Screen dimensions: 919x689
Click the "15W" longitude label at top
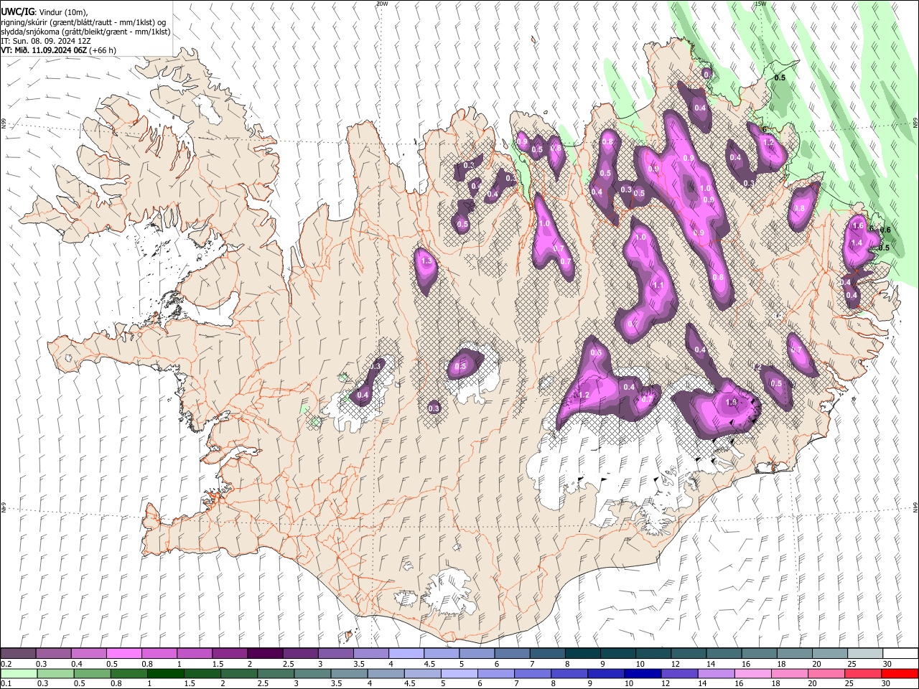[x=760, y=4]
